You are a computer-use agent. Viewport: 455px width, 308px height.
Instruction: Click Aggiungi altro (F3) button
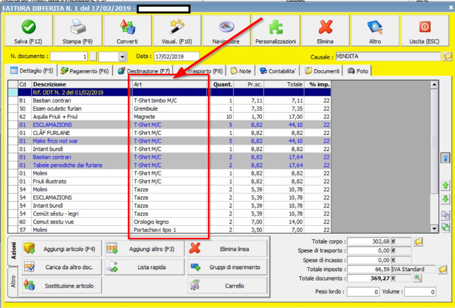[144, 249]
